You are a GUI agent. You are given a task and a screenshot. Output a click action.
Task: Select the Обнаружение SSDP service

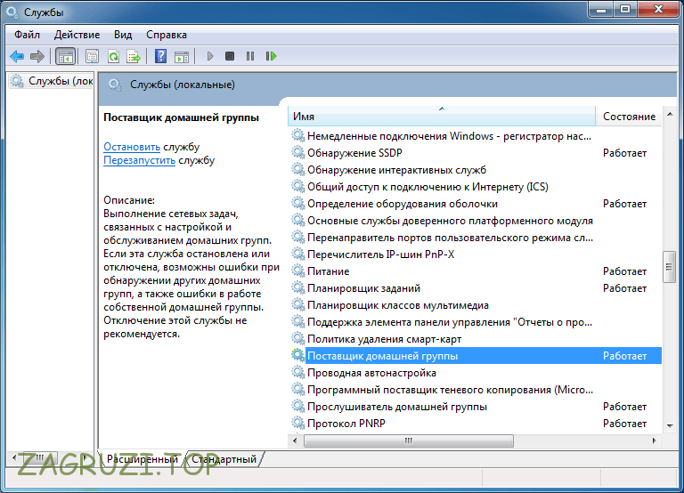coord(354,153)
